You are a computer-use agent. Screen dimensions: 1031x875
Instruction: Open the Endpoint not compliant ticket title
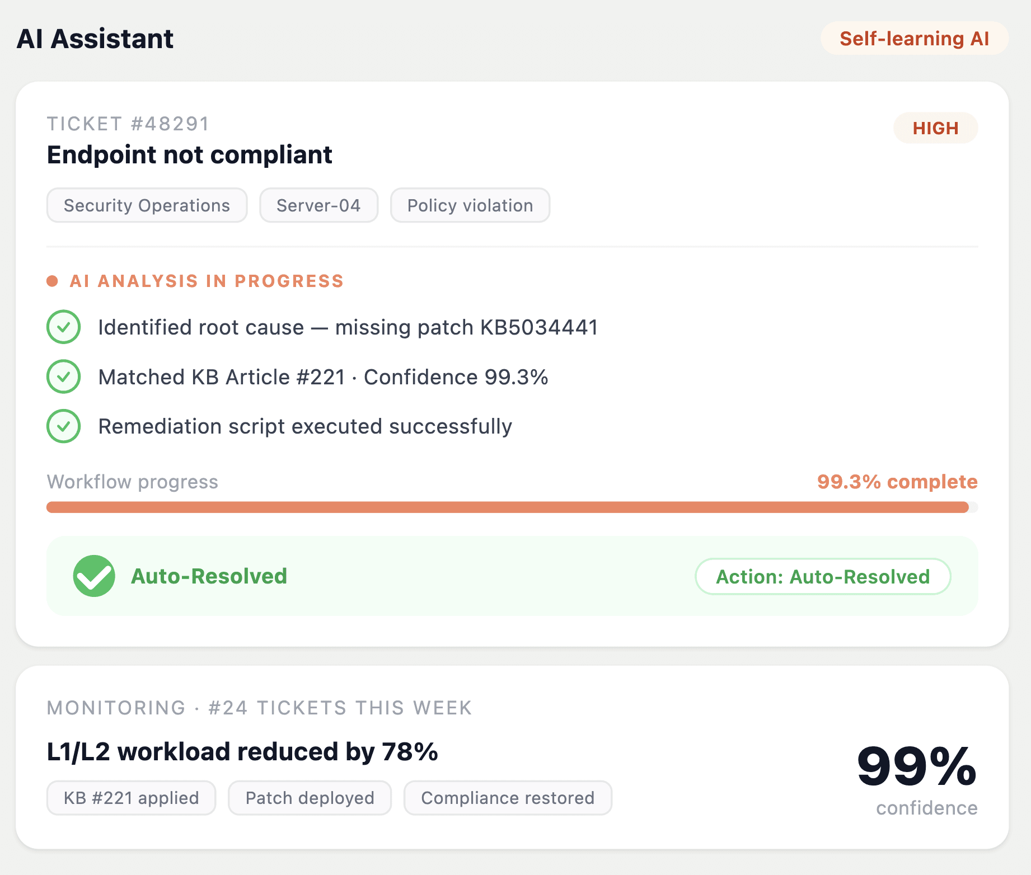[x=189, y=155]
